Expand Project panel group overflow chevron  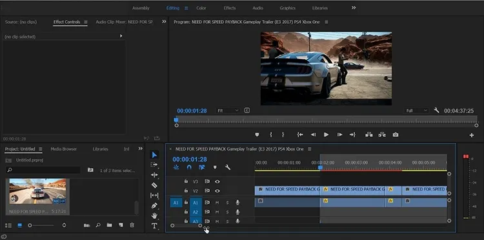pyautogui.click(x=141, y=149)
